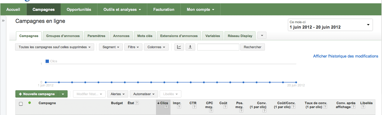The width and height of the screenshot is (382, 115).
Task: Click into the campaign search field
Action: tap(218, 47)
